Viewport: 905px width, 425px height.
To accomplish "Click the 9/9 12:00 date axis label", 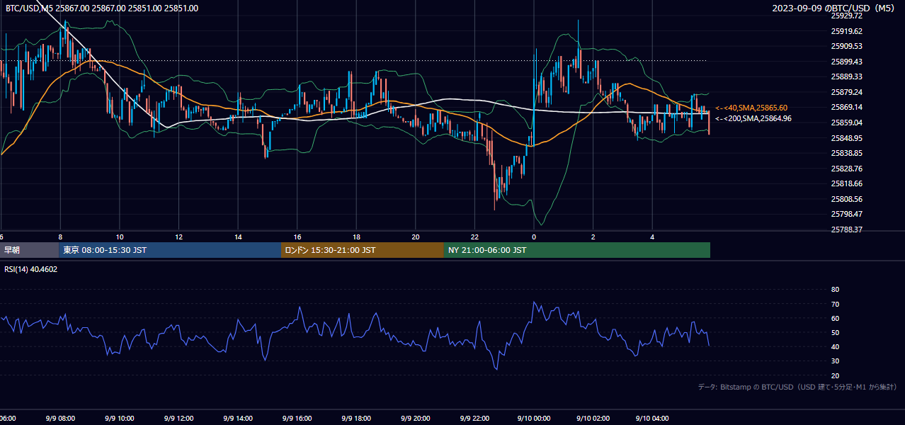I will point(179,419).
